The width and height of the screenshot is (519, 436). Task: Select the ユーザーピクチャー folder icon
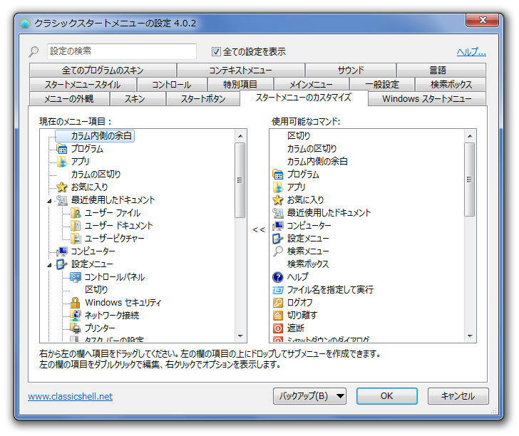pos(76,239)
